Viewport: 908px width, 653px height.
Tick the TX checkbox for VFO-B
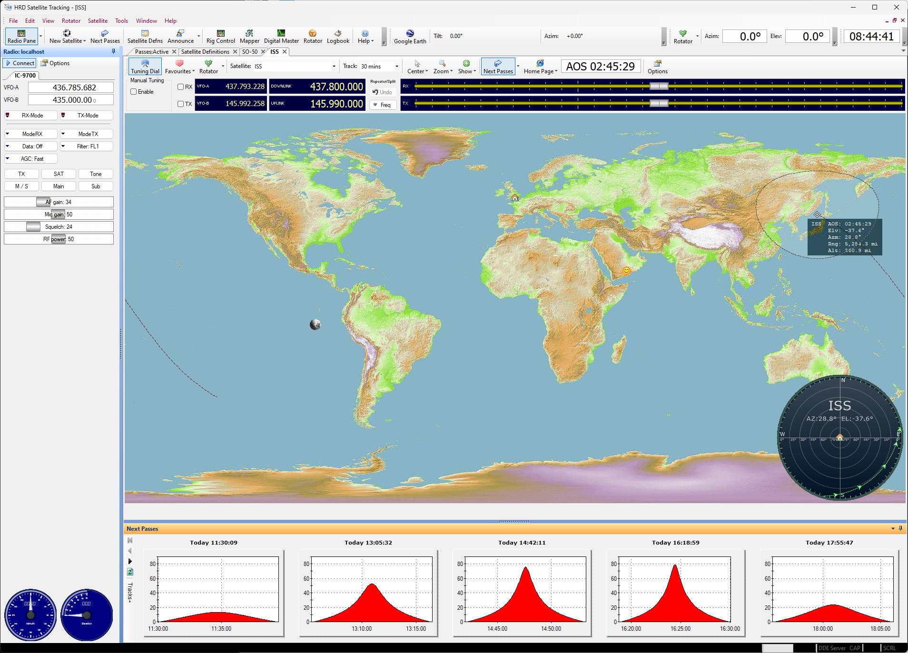tap(181, 104)
